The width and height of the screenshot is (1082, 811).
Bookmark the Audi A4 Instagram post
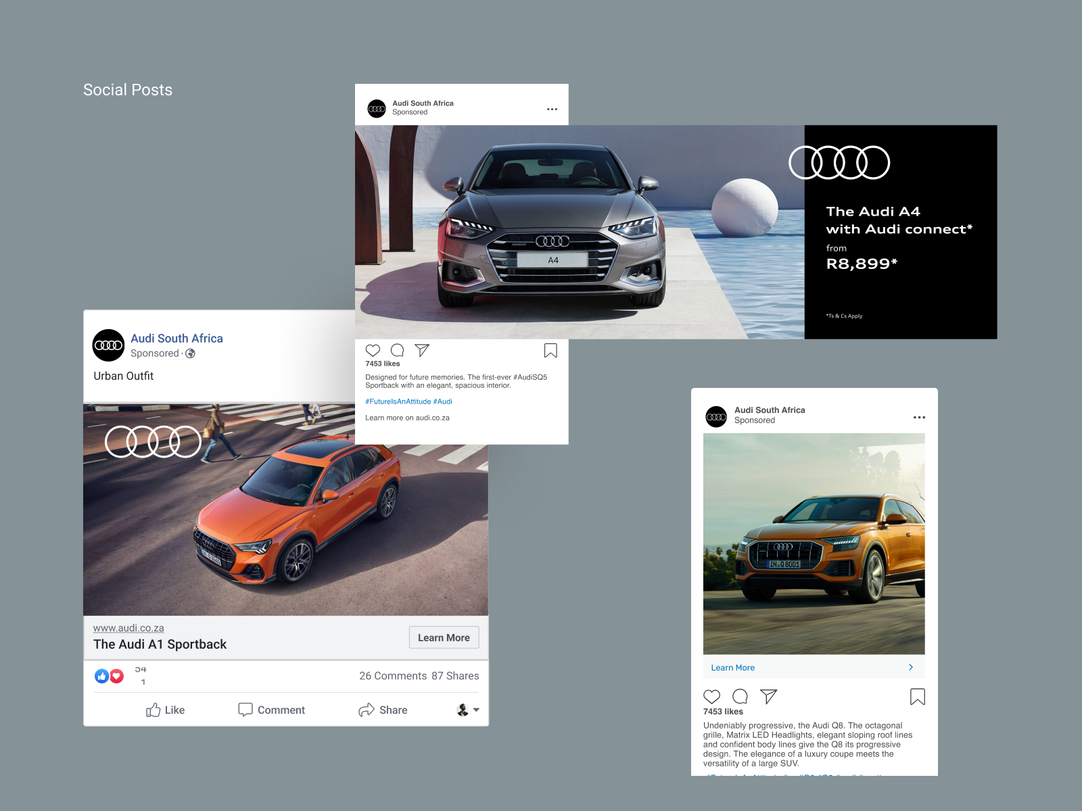(x=550, y=350)
